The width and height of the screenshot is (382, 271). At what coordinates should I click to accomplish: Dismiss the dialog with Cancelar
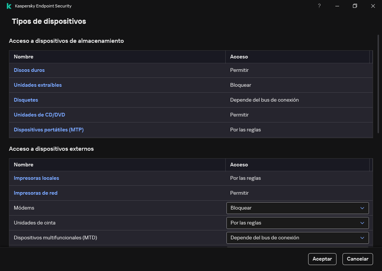coord(357,259)
